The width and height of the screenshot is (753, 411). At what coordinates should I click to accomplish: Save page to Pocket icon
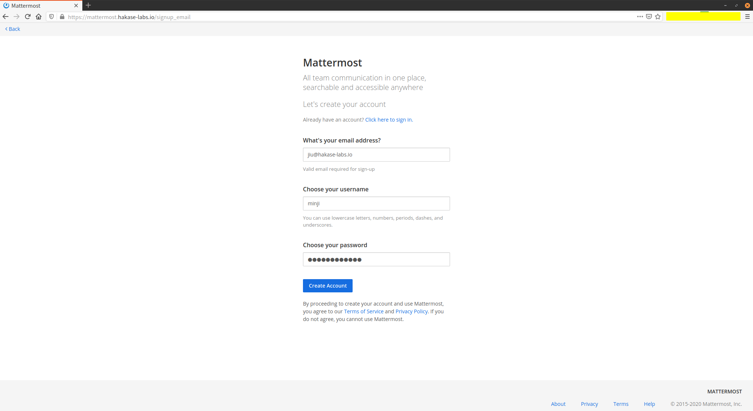649,17
